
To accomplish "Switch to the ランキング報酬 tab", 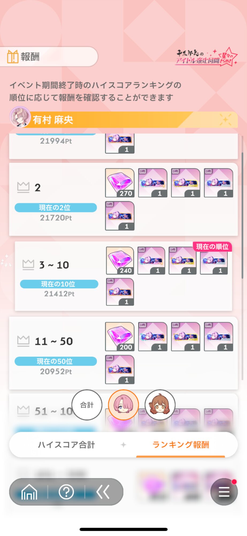I will click(x=181, y=445).
